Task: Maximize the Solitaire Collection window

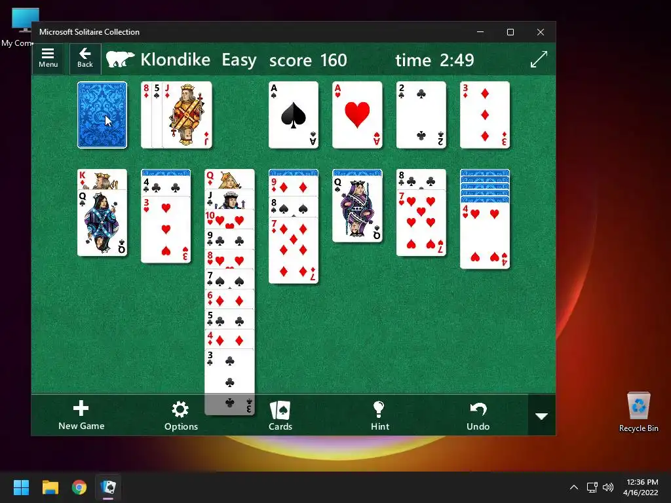Action: (510, 32)
